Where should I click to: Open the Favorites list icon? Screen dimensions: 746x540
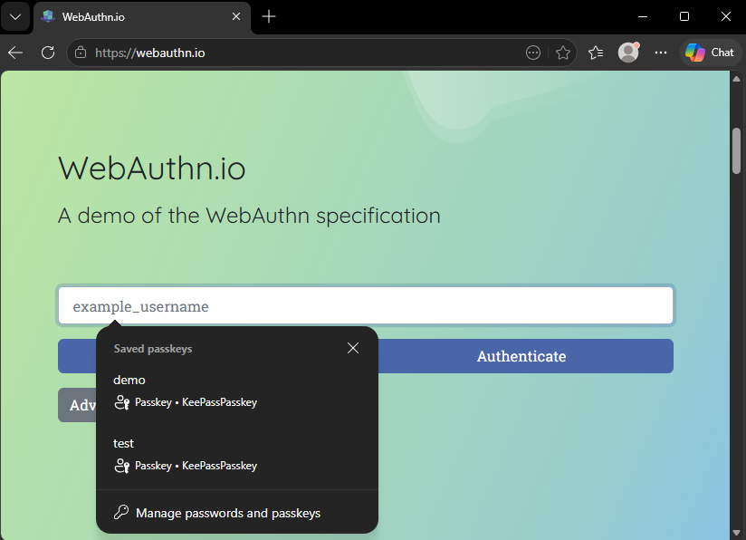pyautogui.click(x=596, y=53)
